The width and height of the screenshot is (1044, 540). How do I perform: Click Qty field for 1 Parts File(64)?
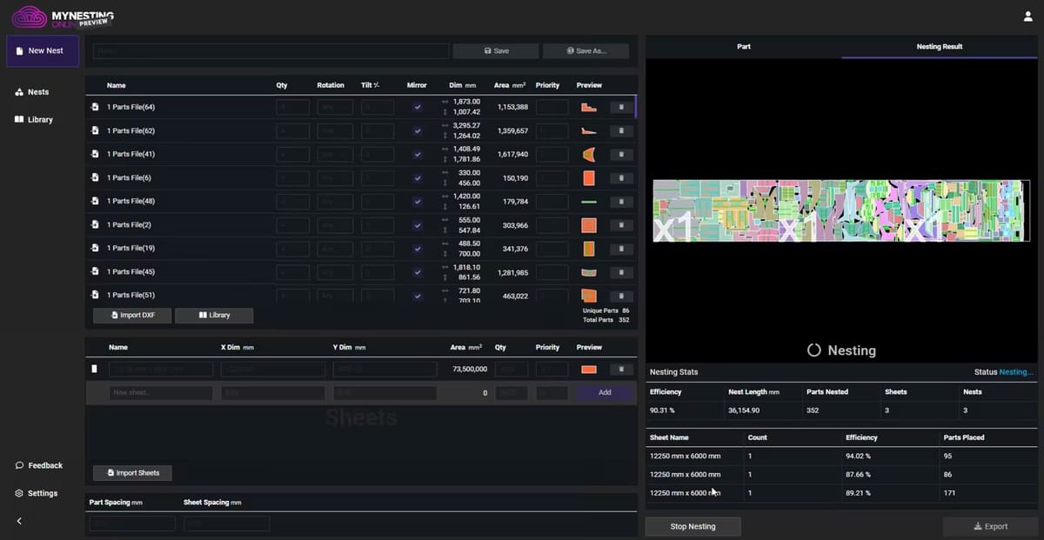coord(293,107)
